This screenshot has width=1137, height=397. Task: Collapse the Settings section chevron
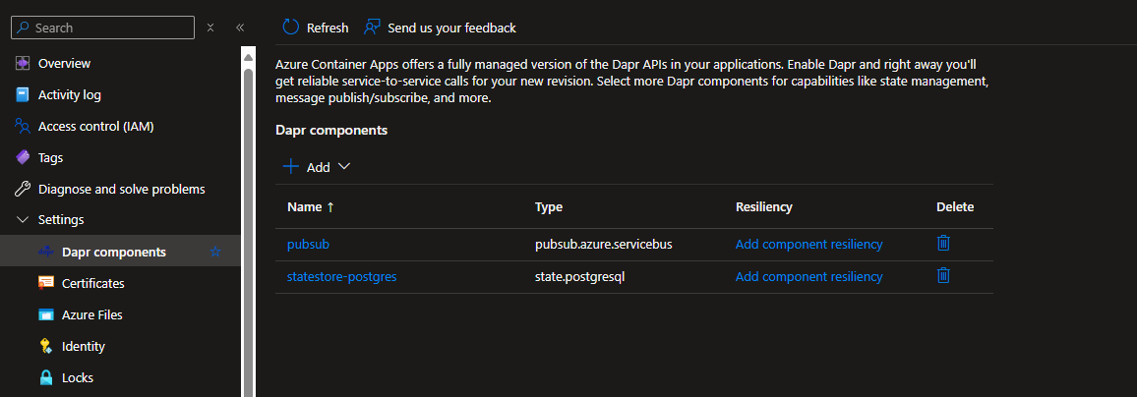(x=23, y=219)
